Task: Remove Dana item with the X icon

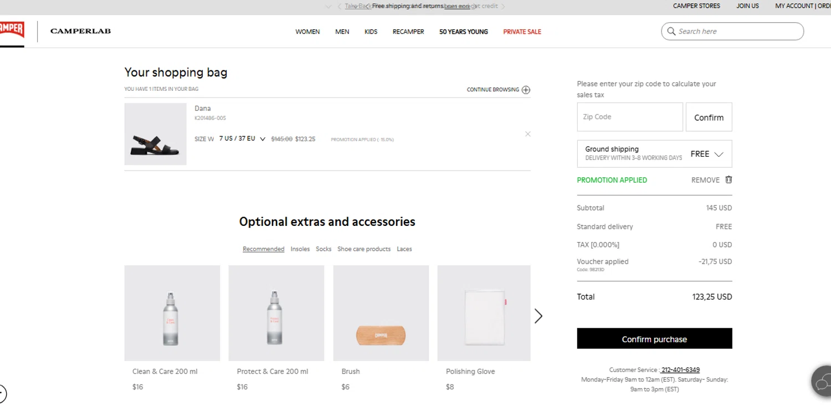Action: pos(528,134)
